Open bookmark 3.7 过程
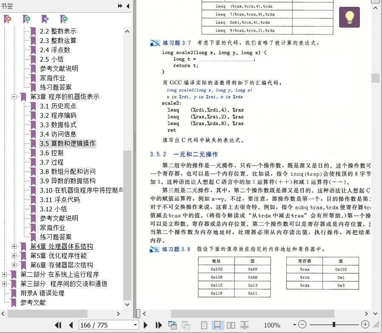The height and width of the screenshot is (333, 382). [x=51, y=162]
